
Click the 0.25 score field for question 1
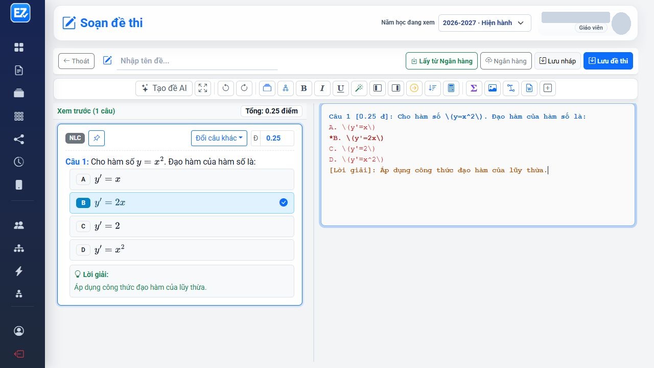click(277, 138)
